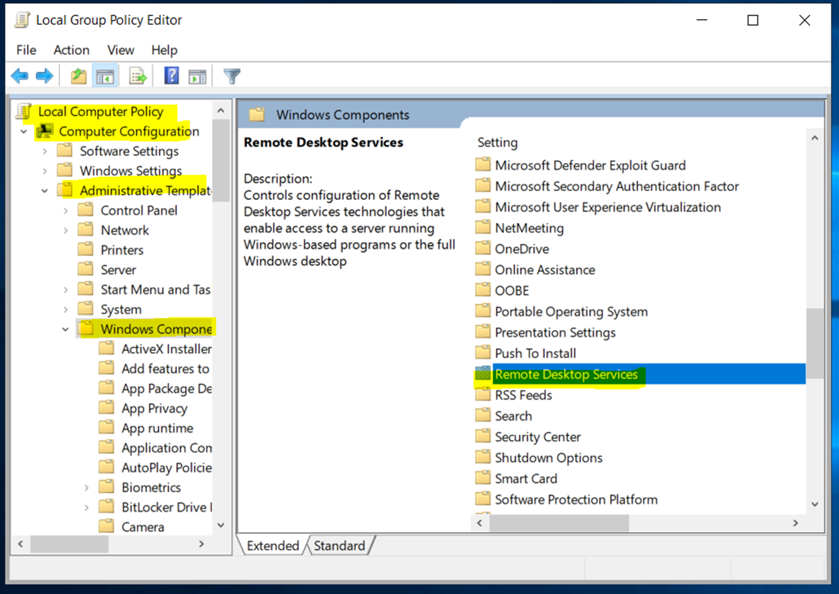The width and height of the screenshot is (839, 594).
Task: Select Online Assistance in the list
Action: (x=544, y=269)
